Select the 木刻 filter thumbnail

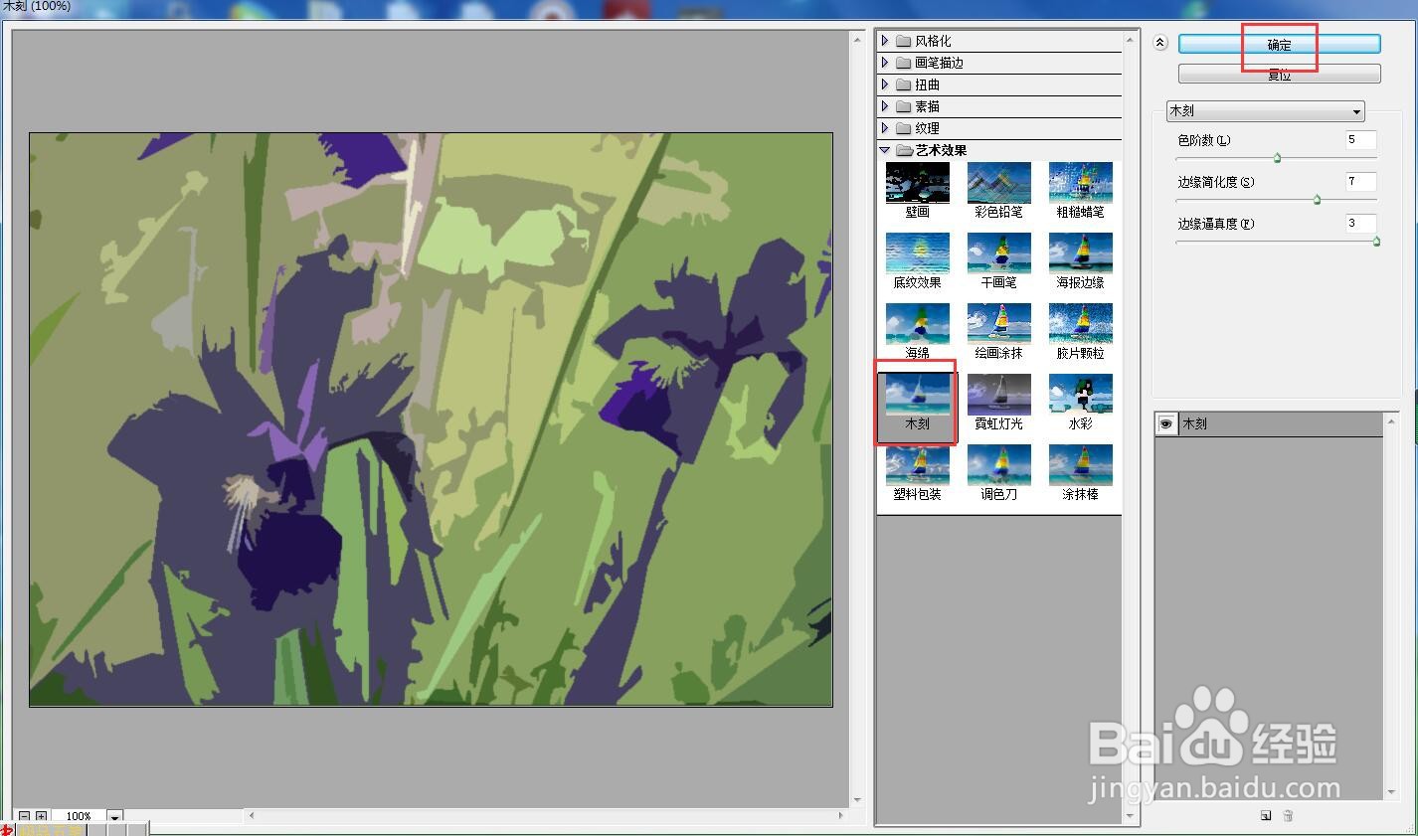pos(917,395)
